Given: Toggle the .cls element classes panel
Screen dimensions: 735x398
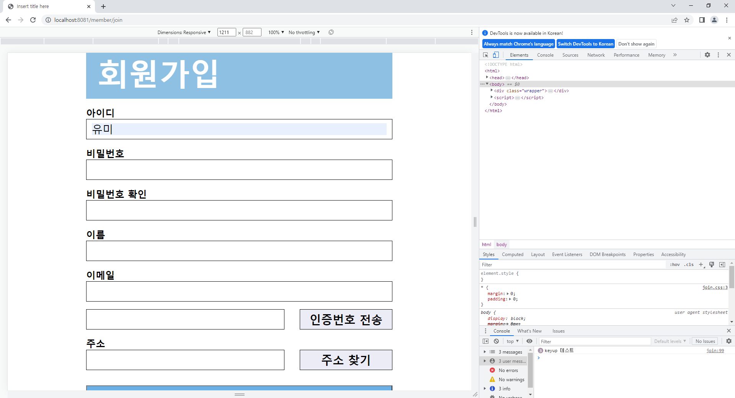Looking at the screenshot, I should coord(689,265).
